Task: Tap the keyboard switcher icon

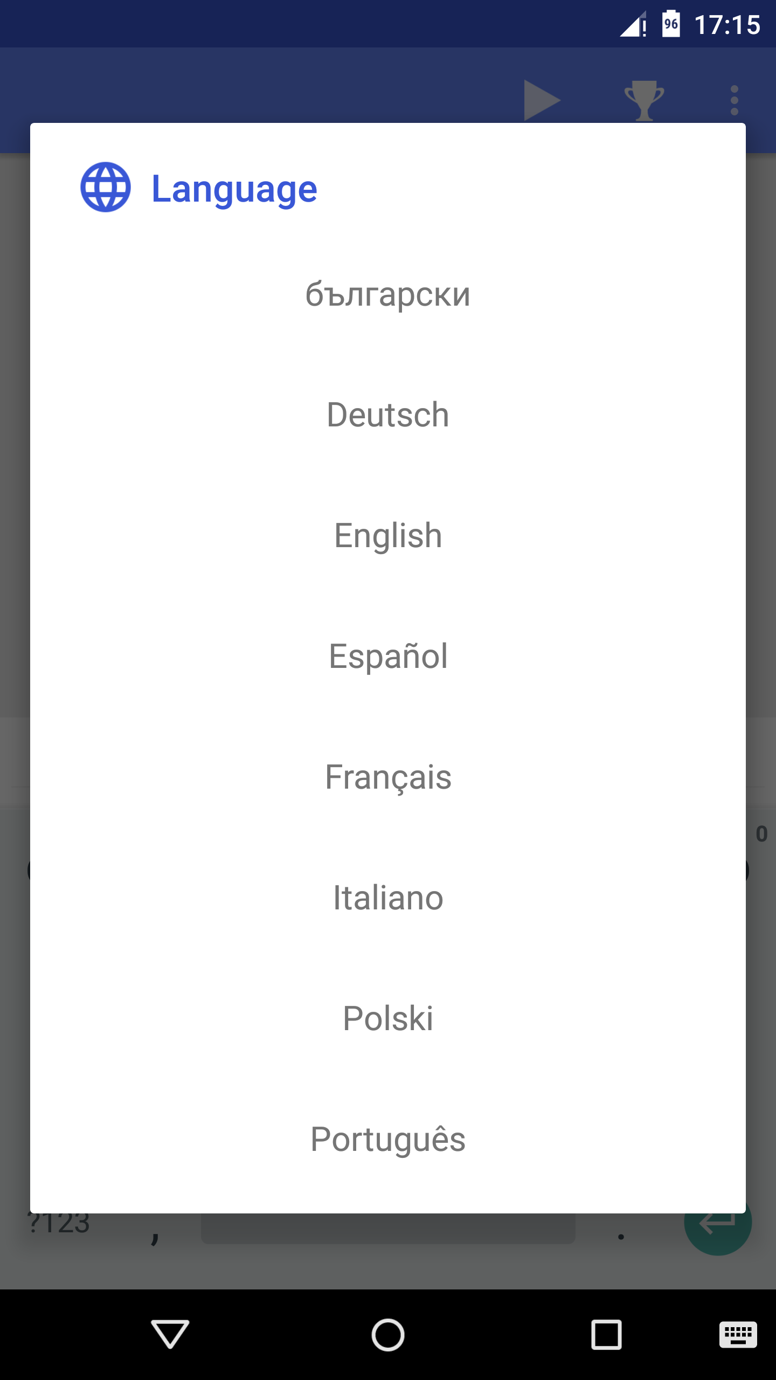Action: [738, 1334]
